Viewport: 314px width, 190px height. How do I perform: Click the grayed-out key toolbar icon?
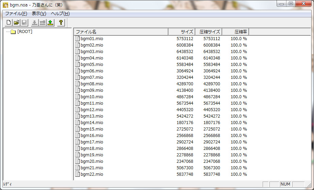[x=42, y=23]
